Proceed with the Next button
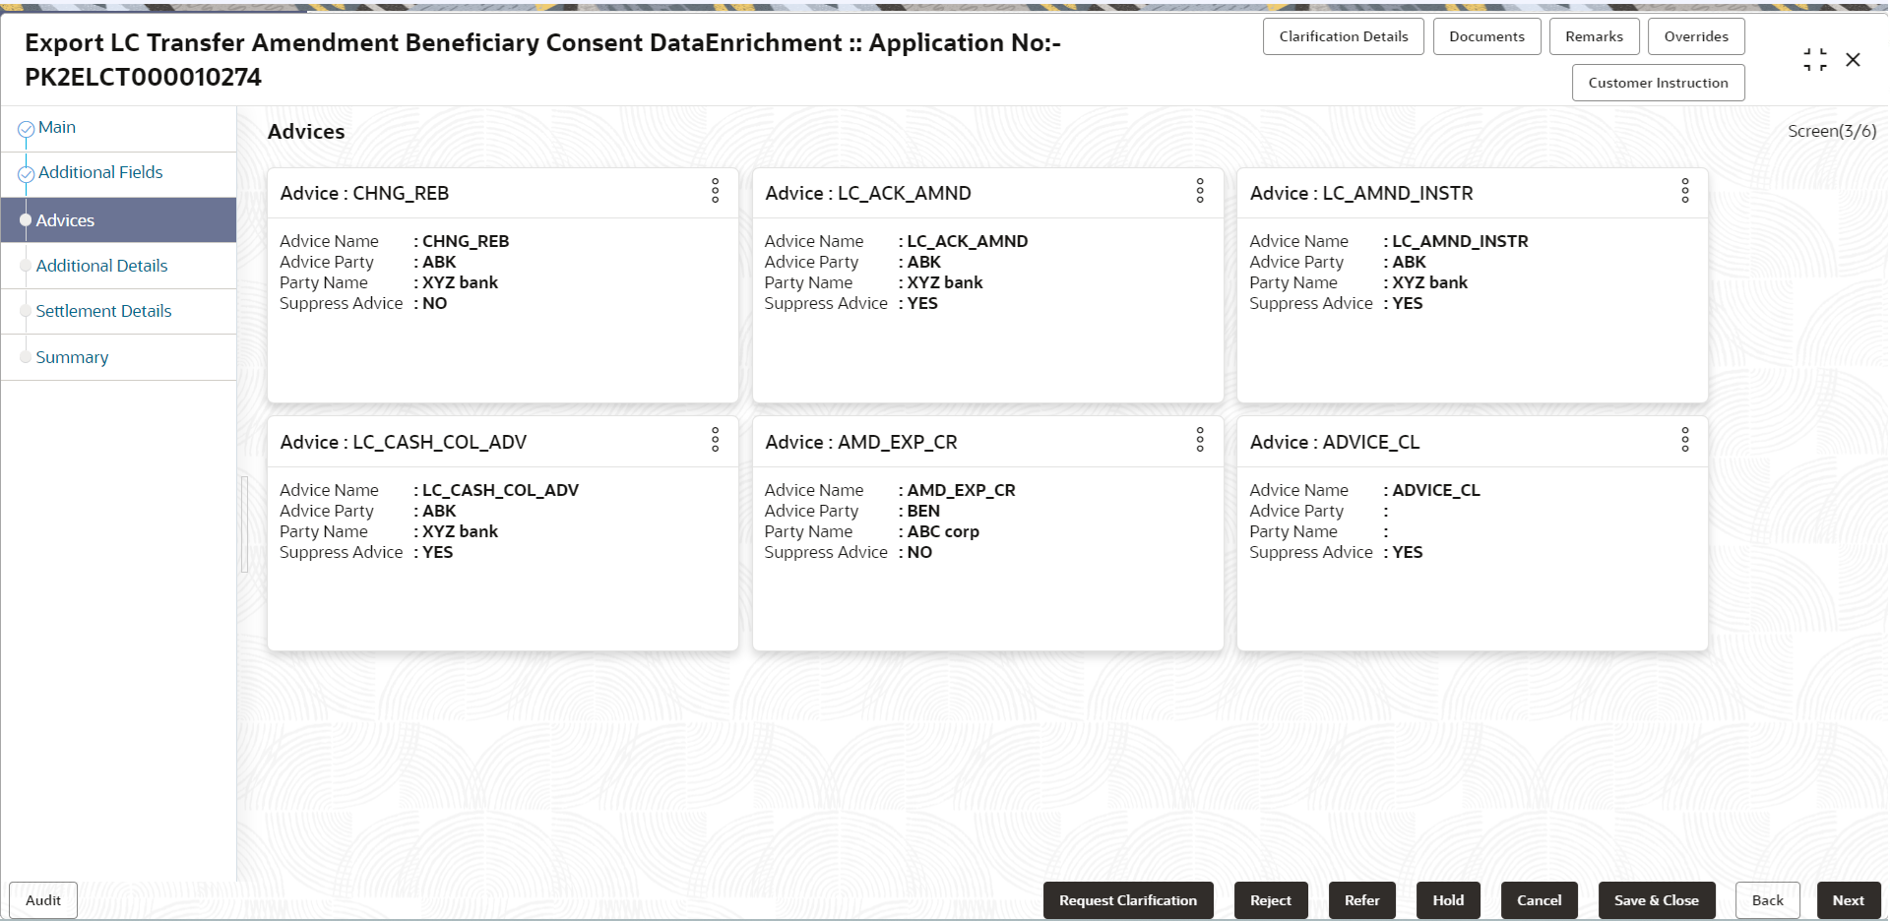This screenshot has height=921, width=1890. click(1849, 900)
